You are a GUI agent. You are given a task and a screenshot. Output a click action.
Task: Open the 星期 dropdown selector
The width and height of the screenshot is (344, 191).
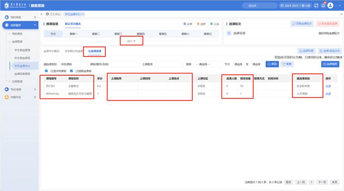(208, 64)
